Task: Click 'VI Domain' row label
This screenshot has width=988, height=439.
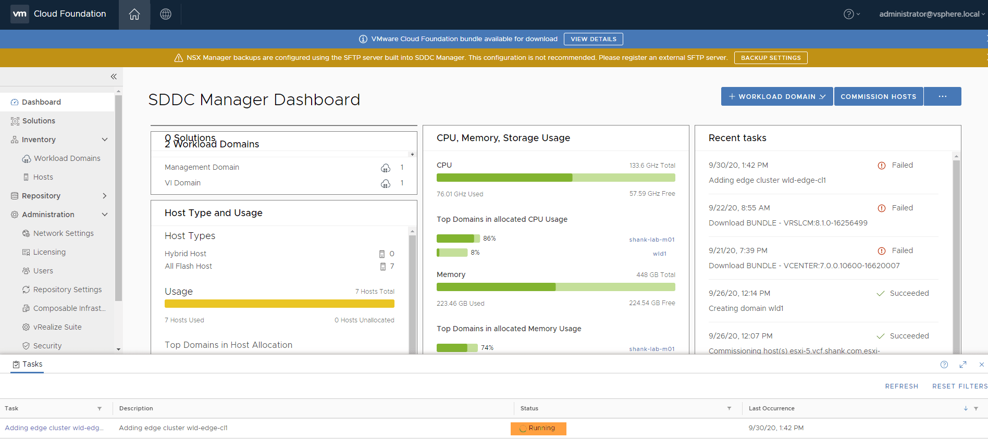Action: point(182,183)
